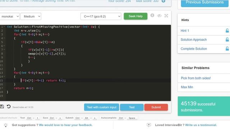The width and height of the screenshot is (230, 129).
Task: Unlock Hint 1 padlock icon
Action: coord(227,30)
